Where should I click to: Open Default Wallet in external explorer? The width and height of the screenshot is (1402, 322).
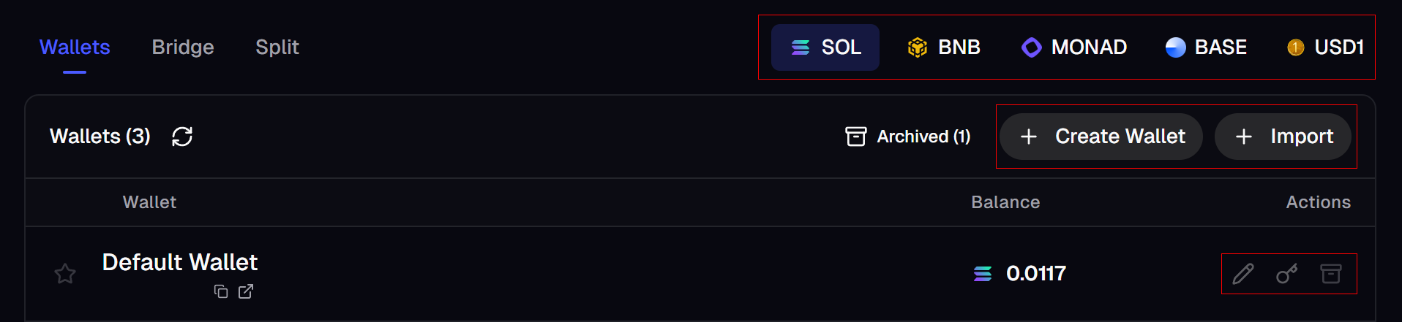pos(246,291)
